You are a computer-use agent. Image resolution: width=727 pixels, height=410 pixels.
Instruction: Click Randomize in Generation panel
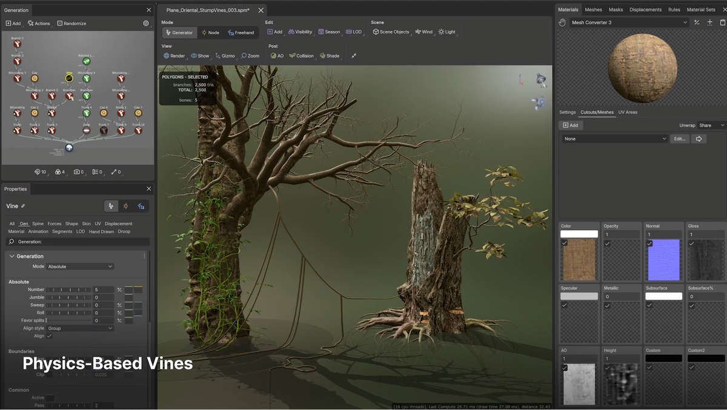click(71, 23)
